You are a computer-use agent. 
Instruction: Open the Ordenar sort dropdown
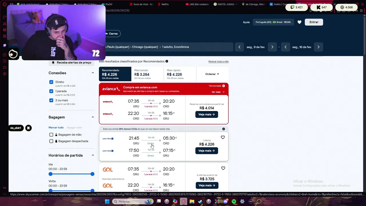(x=212, y=74)
